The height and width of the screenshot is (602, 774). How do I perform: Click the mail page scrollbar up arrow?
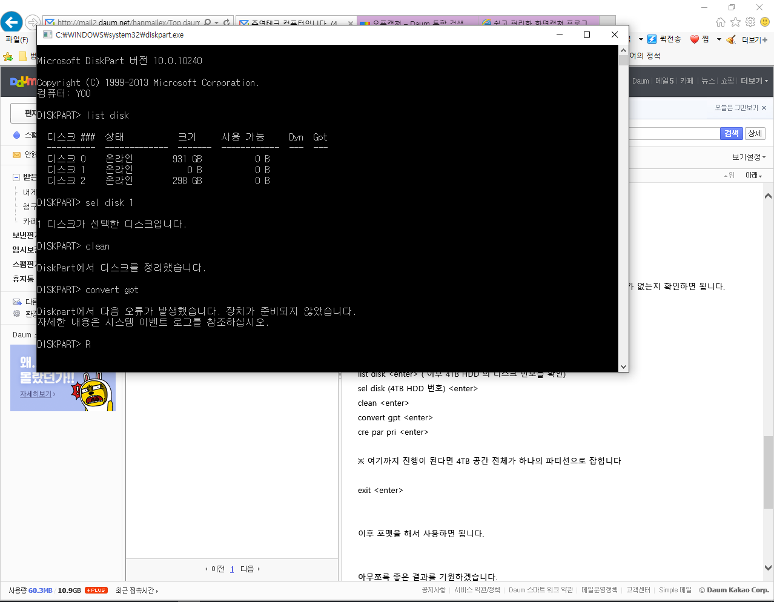(768, 196)
